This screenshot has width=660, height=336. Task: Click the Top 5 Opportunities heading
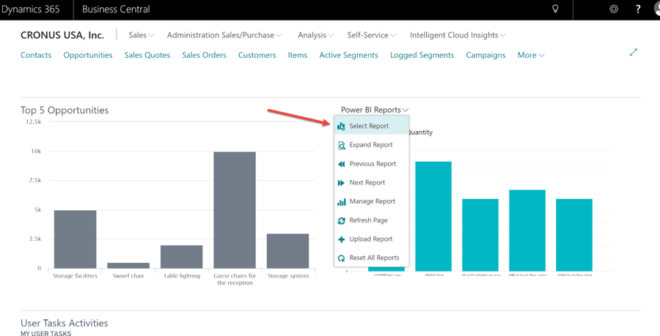click(x=65, y=110)
